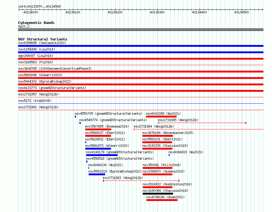Click the nsv3169563 (Fu2018) label
The height and width of the screenshot is (212, 272).
(x=36, y=62)
